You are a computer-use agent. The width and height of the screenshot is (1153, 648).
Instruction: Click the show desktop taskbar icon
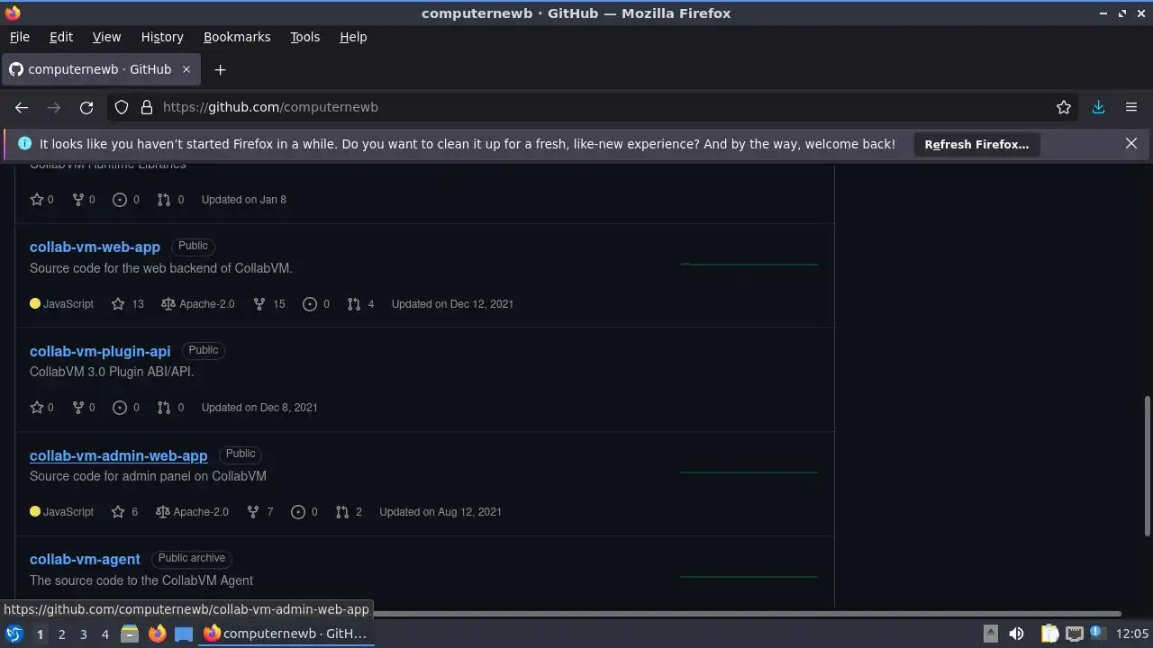click(184, 634)
